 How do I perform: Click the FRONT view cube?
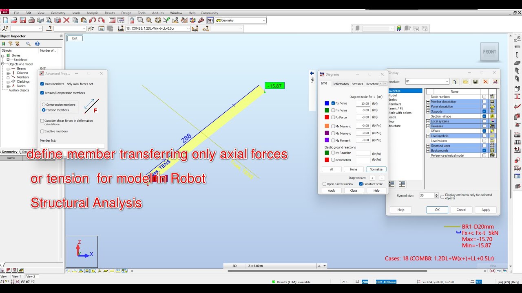pos(489,52)
